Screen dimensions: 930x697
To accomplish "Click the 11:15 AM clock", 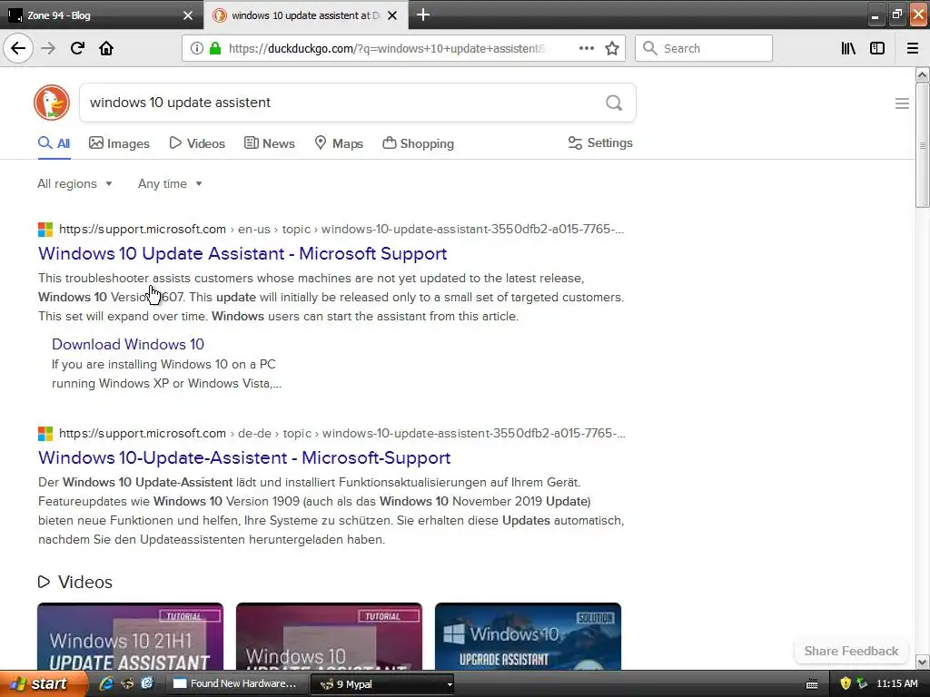I will [x=896, y=684].
